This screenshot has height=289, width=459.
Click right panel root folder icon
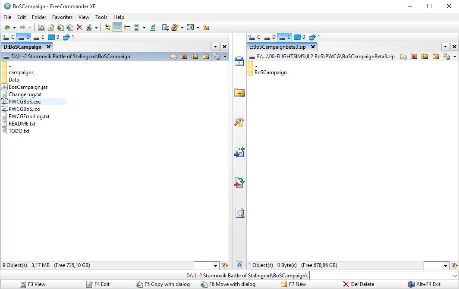click(x=436, y=57)
